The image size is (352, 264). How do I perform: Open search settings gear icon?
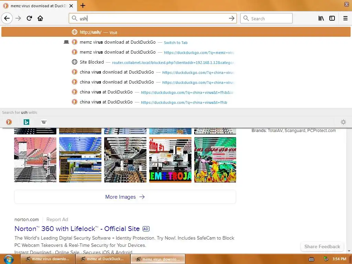[343, 122]
